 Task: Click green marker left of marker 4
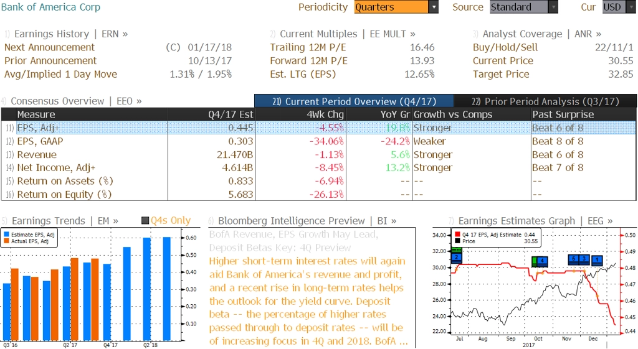(535, 261)
